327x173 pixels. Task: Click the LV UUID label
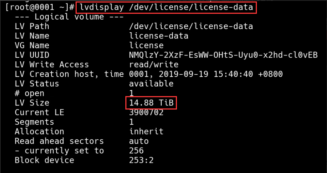pyautogui.click(x=32, y=55)
